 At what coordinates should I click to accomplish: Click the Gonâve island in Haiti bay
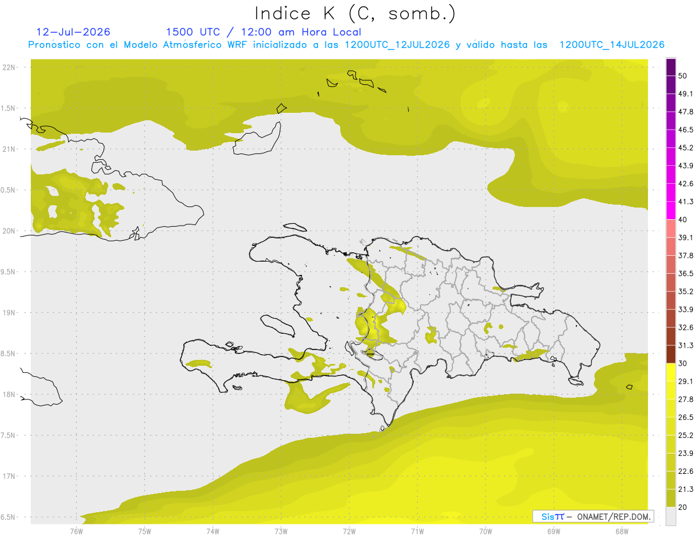pyautogui.click(x=277, y=326)
